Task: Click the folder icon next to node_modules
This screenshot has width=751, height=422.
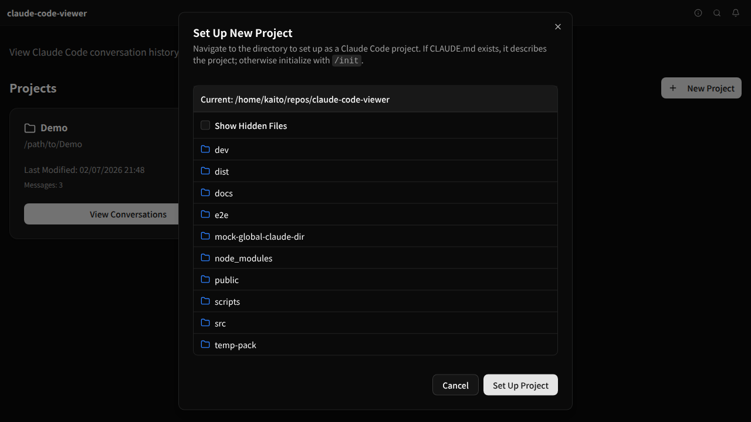Action: [205, 258]
